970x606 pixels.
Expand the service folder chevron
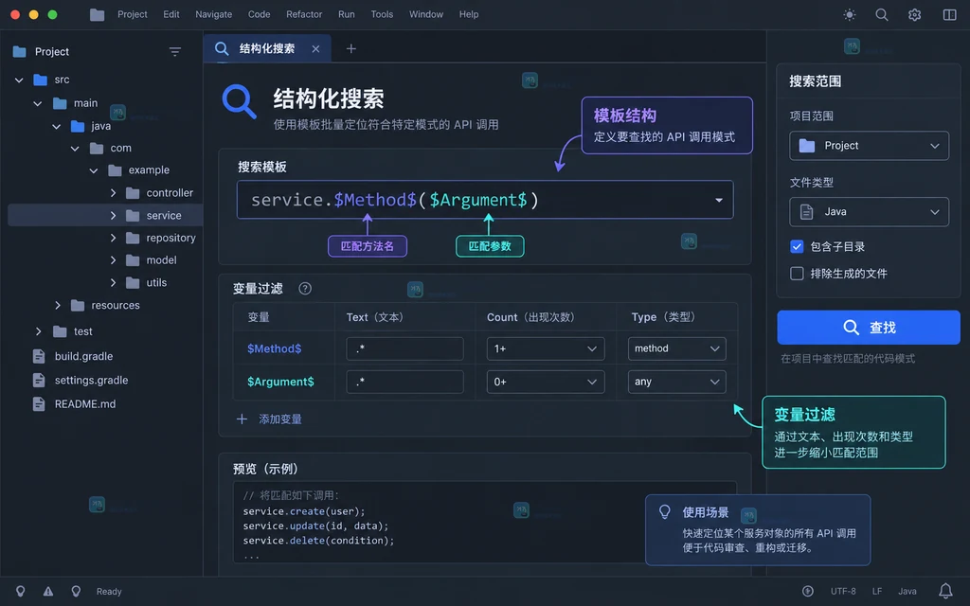114,216
